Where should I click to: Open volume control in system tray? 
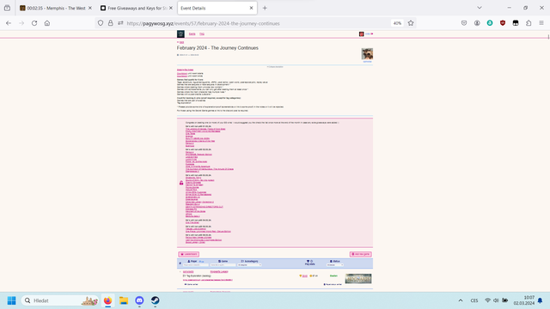point(496,300)
